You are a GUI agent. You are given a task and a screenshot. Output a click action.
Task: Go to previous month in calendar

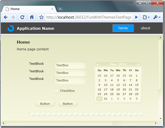point(98,64)
